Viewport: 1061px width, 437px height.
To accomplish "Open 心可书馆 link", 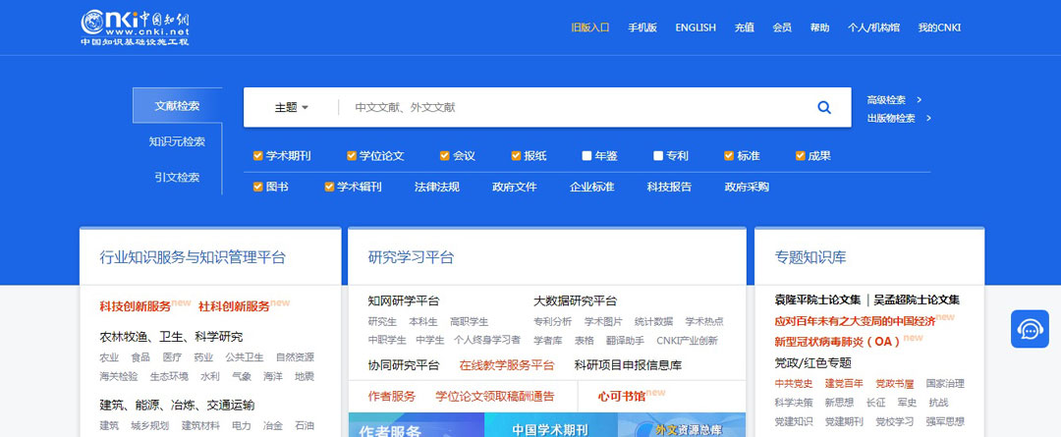I will pyautogui.click(x=621, y=397).
